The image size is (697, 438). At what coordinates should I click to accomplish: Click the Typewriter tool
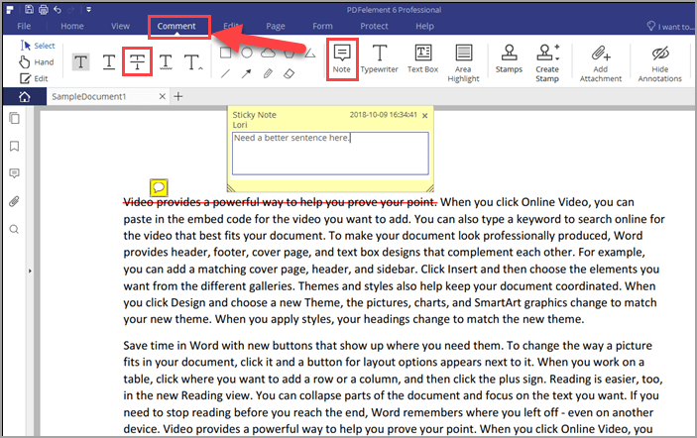[379, 59]
